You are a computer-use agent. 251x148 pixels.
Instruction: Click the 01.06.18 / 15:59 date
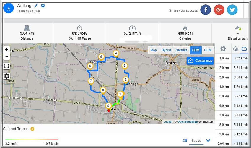(28, 11)
